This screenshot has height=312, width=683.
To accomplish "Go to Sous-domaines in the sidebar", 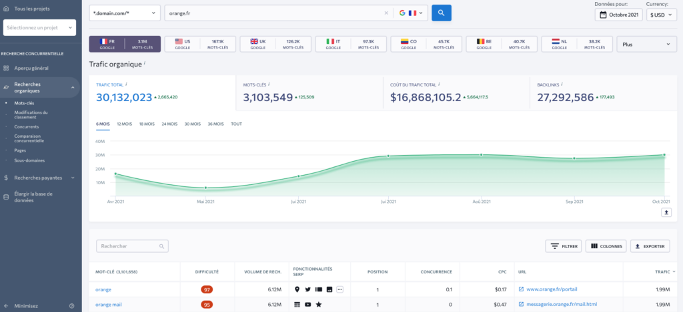I will (29, 160).
